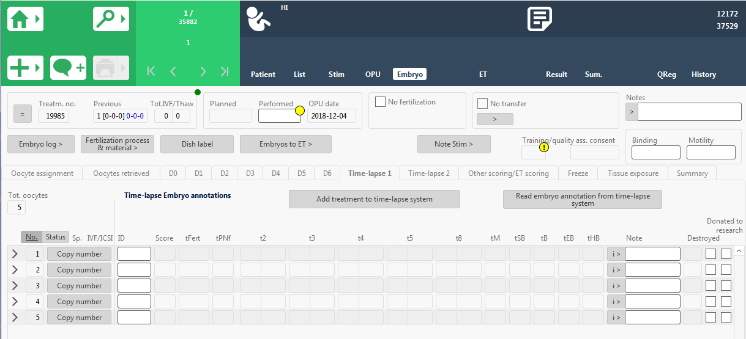Click the ID input field for embryo 2
This screenshot has width=746, height=339.
tap(134, 270)
